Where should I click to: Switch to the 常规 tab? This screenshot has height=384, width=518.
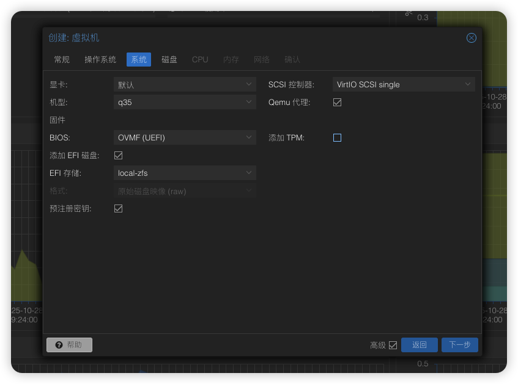62,59
